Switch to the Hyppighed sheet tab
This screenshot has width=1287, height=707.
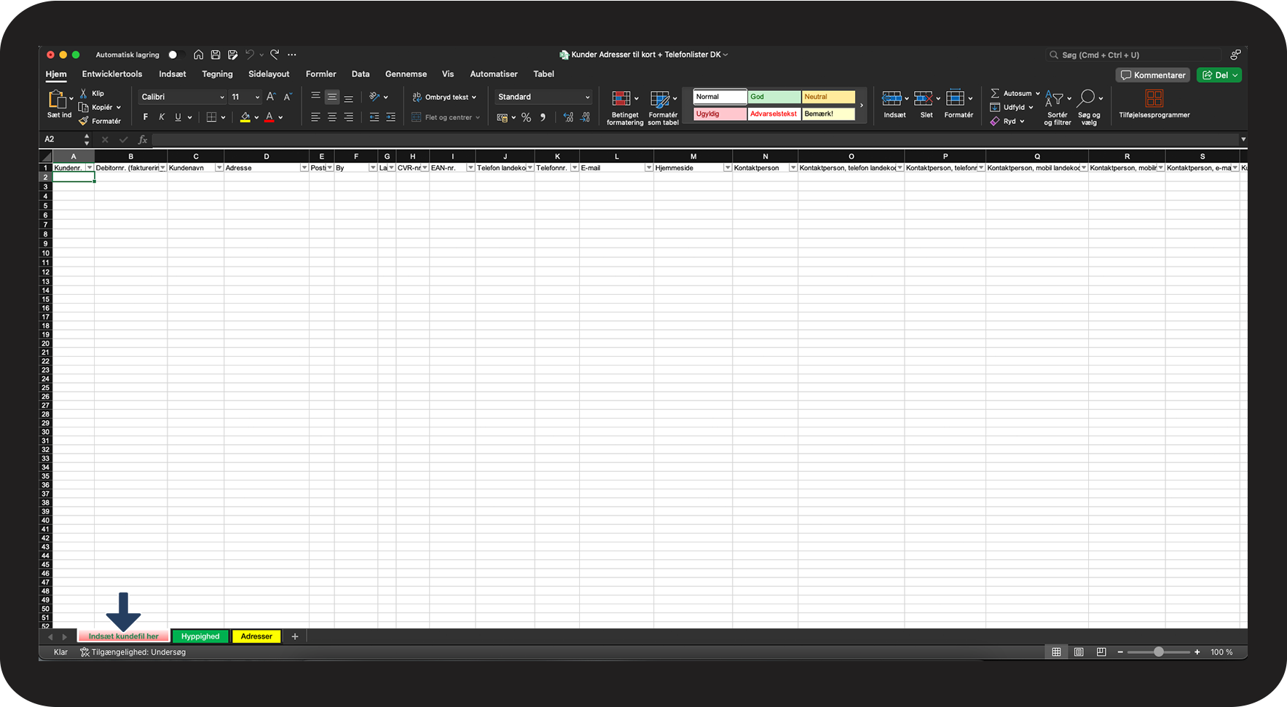(200, 636)
